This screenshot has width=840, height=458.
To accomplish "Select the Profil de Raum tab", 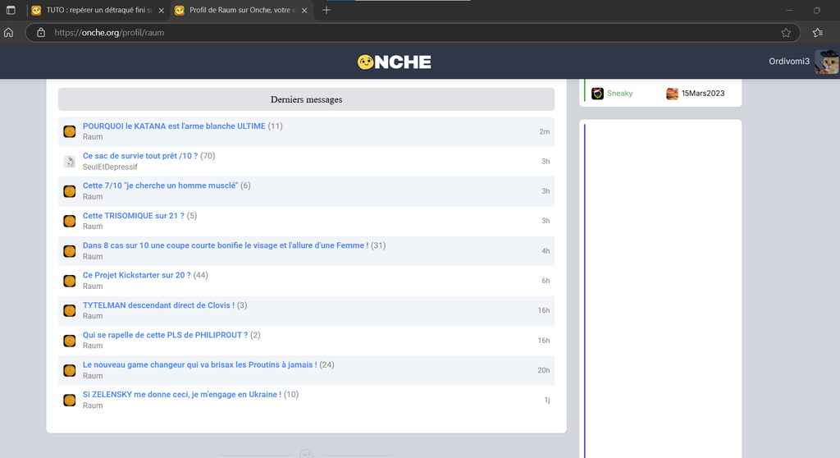I will [x=241, y=10].
